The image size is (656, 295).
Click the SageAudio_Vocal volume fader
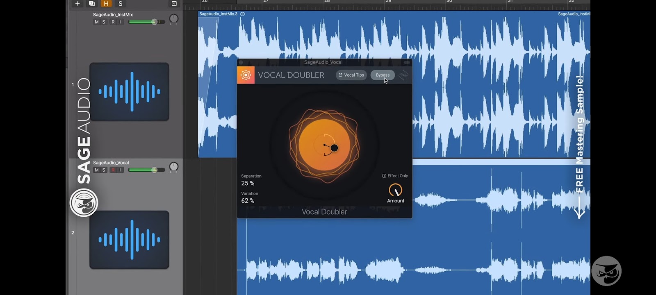pyautogui.click(x=147, y=170)
